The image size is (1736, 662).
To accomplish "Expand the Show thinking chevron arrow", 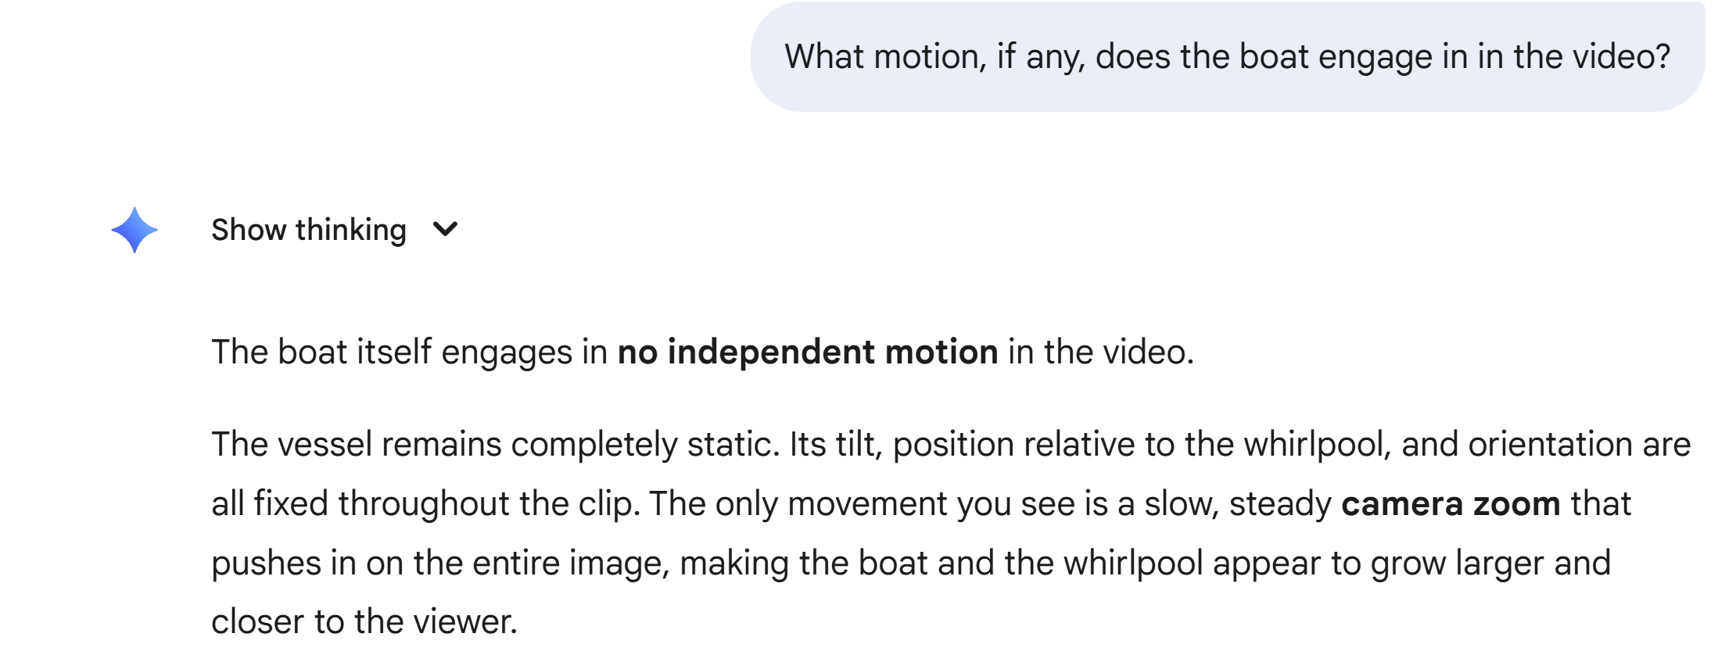I will point(445,230).
